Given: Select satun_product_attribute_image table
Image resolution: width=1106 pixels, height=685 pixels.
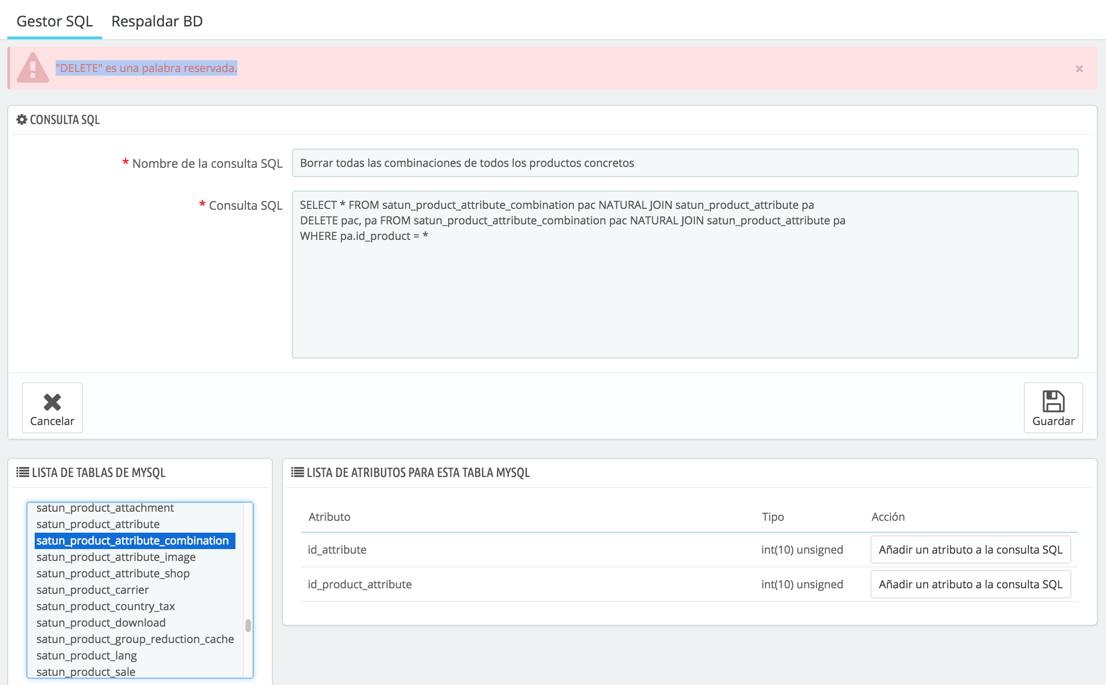Looking at the screenshot, I should (x=116, y=557).
